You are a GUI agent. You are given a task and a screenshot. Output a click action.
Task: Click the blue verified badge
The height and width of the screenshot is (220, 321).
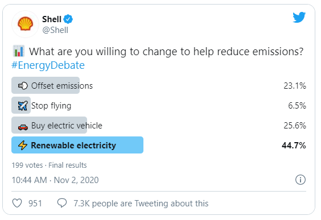pyautogui.click(x=68, y=19)
